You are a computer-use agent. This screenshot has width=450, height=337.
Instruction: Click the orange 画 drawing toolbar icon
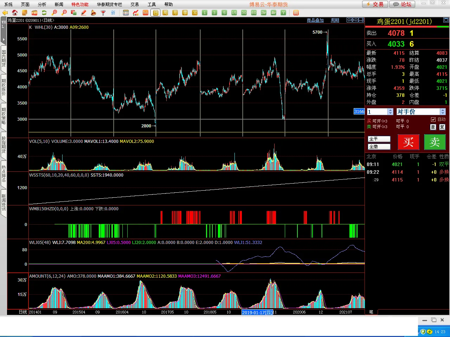point(296,13)
